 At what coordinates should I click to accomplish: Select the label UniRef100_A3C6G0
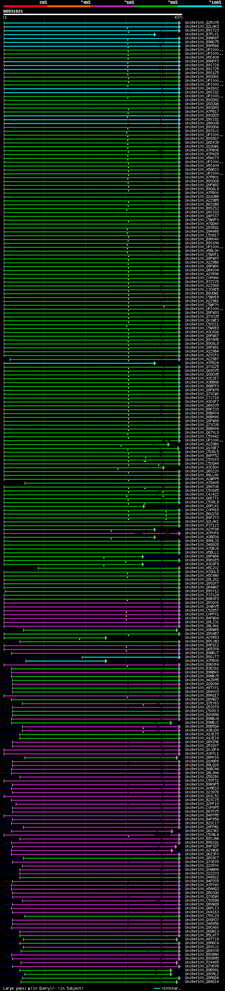point(202,468)
